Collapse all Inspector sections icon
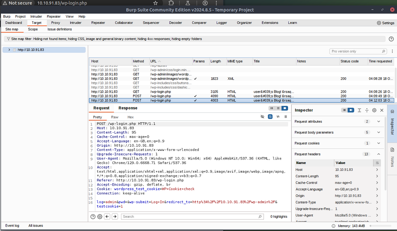Image resolution: width=397 pixels, height=231 pixels. tap(367, 110)
